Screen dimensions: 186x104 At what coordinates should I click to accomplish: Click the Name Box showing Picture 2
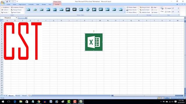(x=8, y=18)
